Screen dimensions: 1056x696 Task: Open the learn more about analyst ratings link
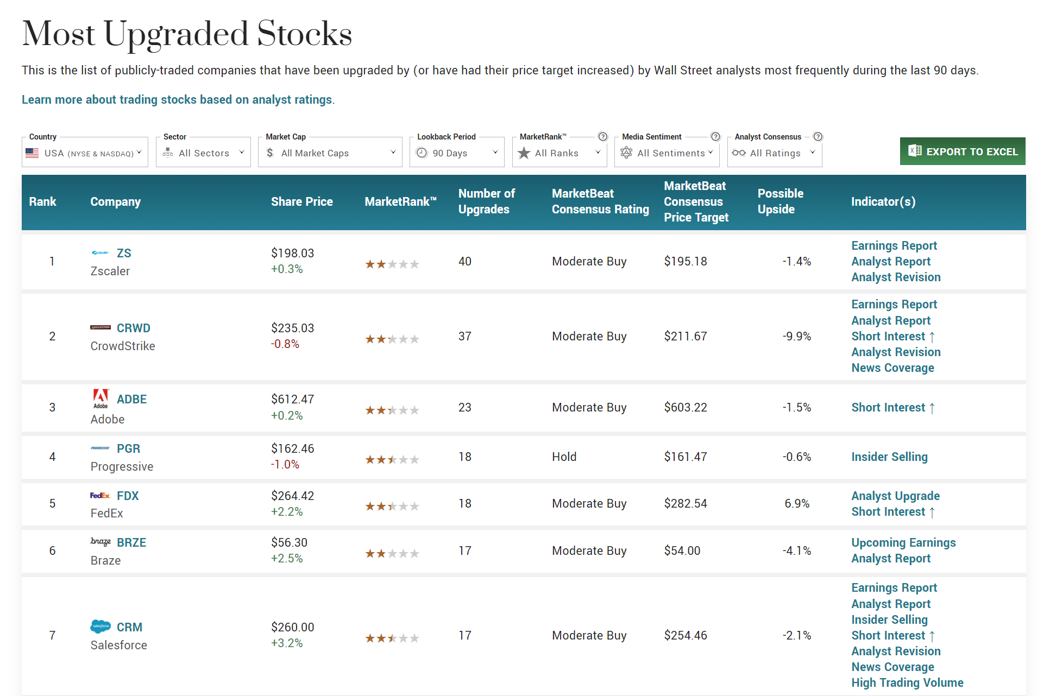click(177, 100)
